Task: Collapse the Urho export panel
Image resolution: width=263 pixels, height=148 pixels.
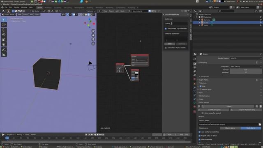Action: pos(204,102)
